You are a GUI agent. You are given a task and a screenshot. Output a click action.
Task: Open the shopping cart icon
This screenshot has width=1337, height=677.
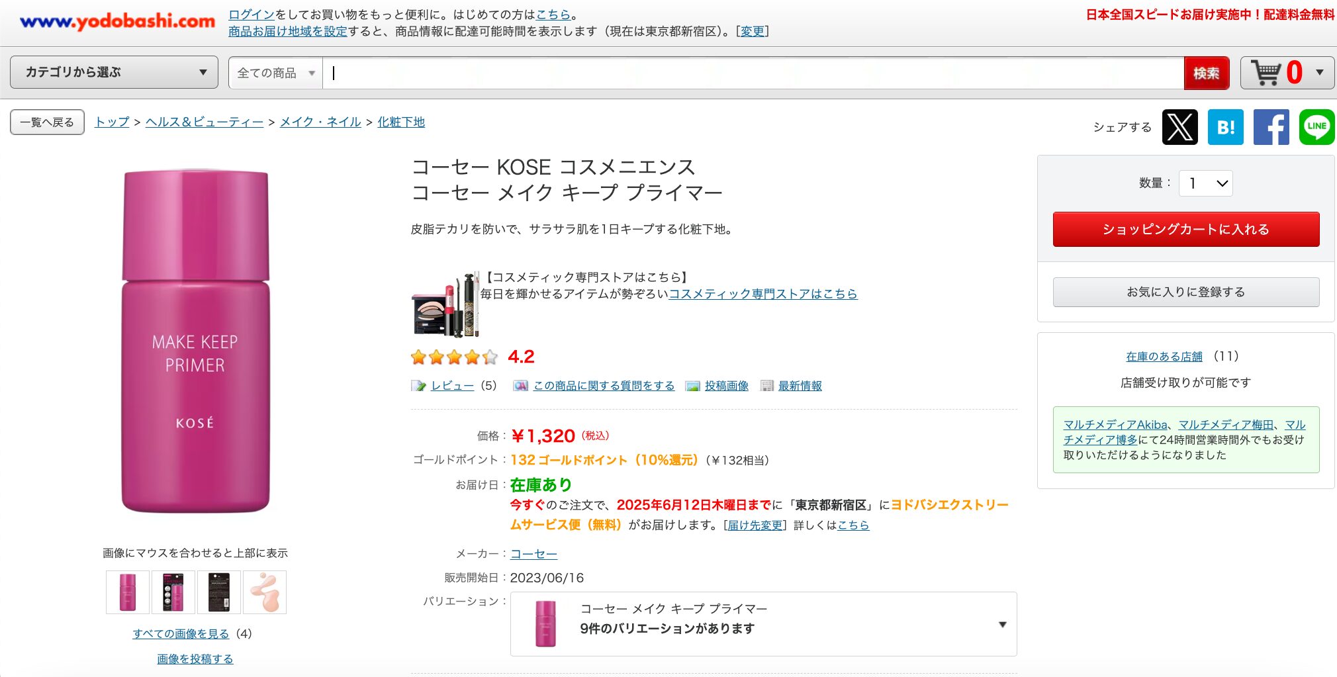pos(1267,73)
